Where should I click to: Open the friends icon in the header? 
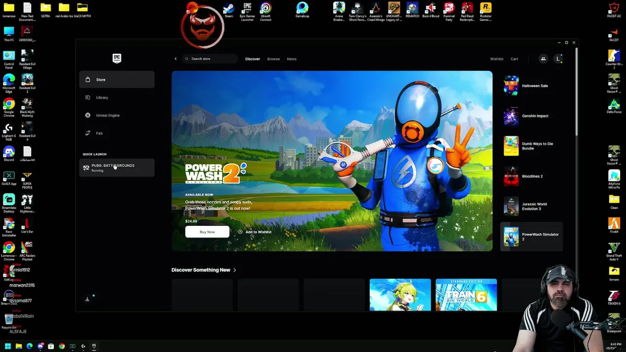point(543,59)
